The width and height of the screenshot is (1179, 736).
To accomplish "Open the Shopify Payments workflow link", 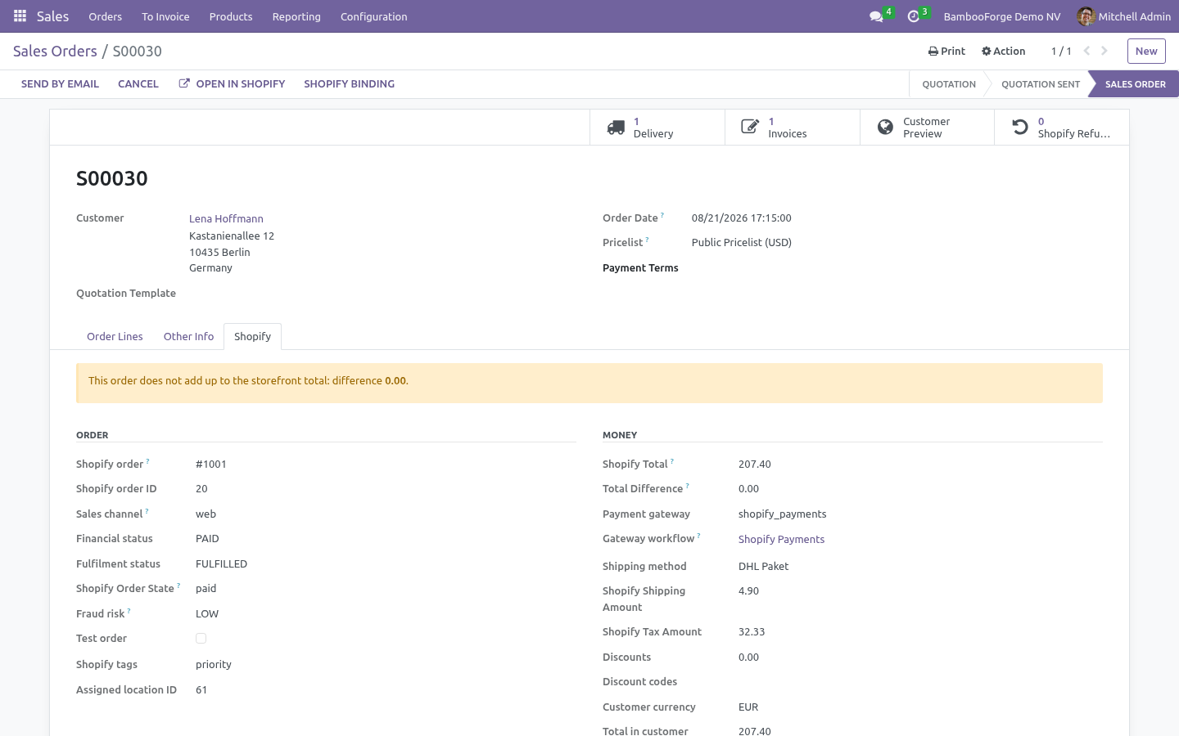I will (x=781, y=539).
